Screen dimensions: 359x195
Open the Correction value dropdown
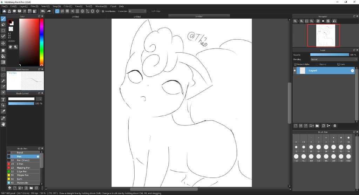click(137, 11)
